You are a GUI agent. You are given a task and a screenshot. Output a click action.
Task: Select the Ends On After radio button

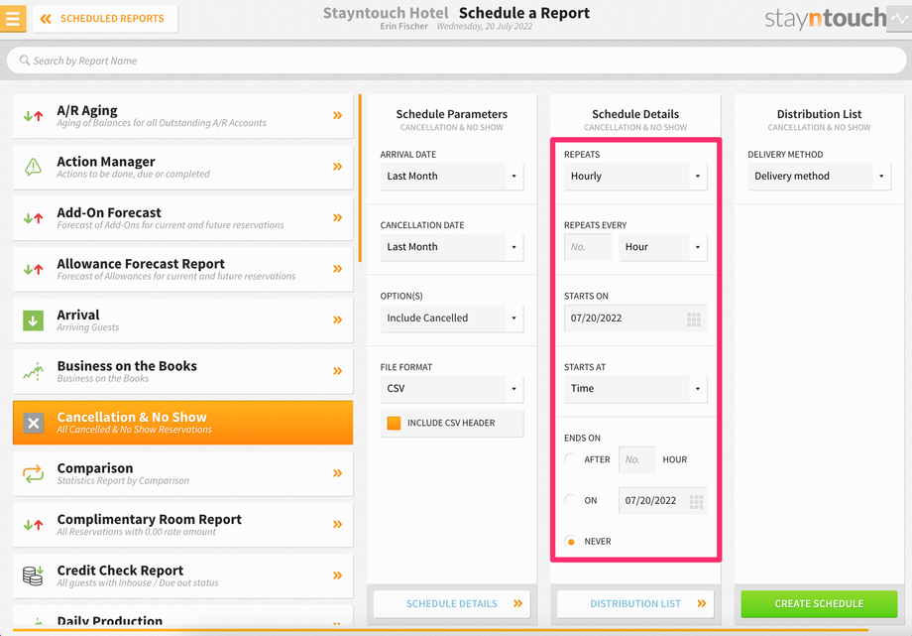571,459
